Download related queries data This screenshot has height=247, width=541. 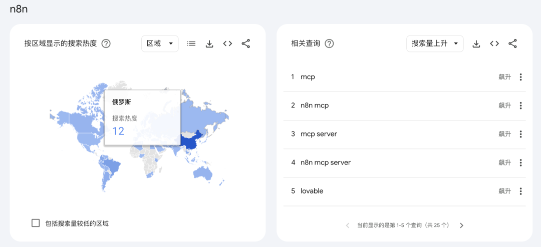tap(476, 44)
